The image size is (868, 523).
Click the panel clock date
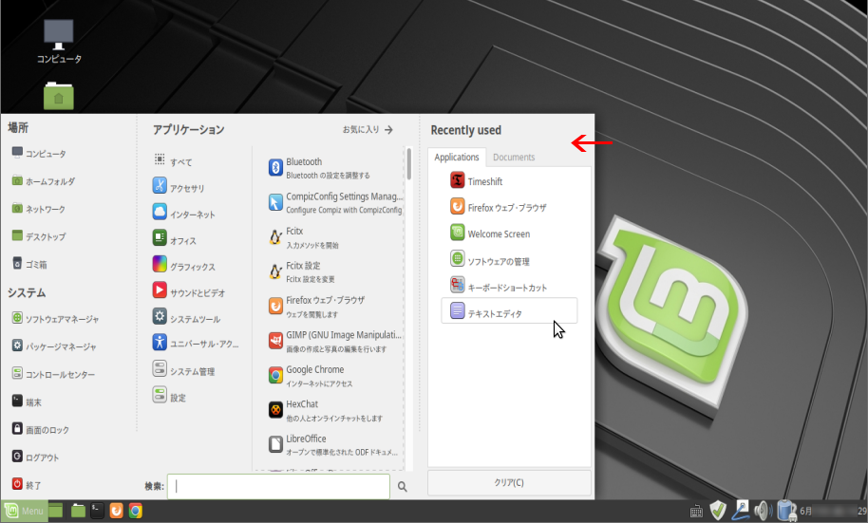pos(833,511)
